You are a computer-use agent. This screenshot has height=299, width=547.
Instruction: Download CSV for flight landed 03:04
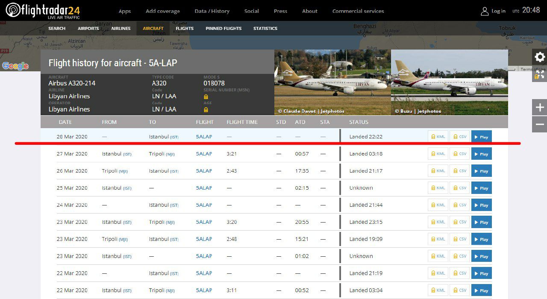[x=460, y=290]
